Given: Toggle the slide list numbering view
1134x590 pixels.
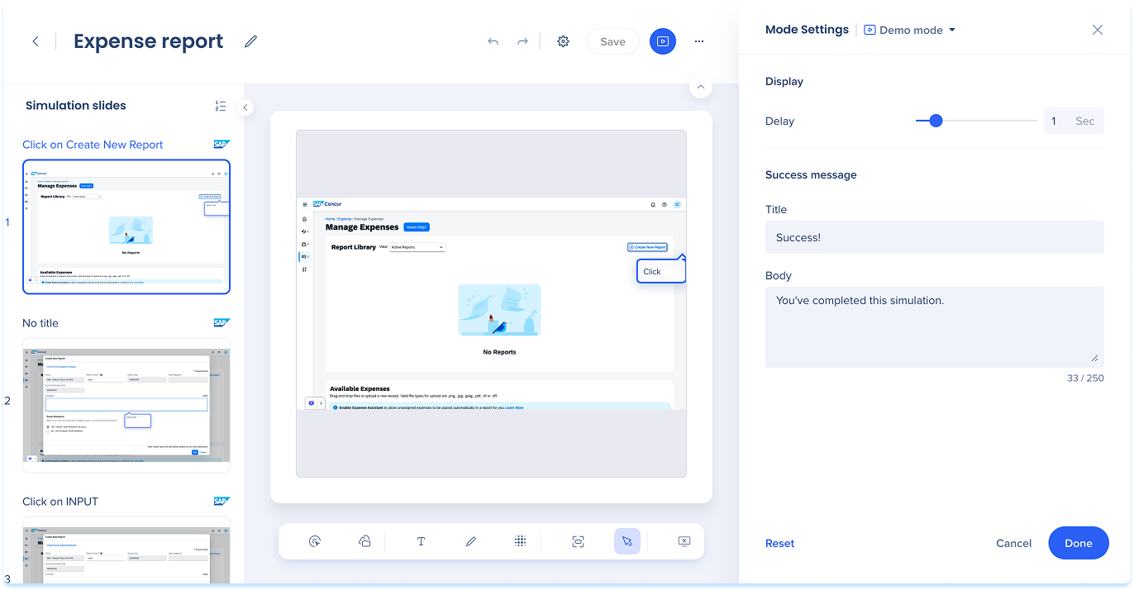Looking at the screenshot, I should [220, 106].
